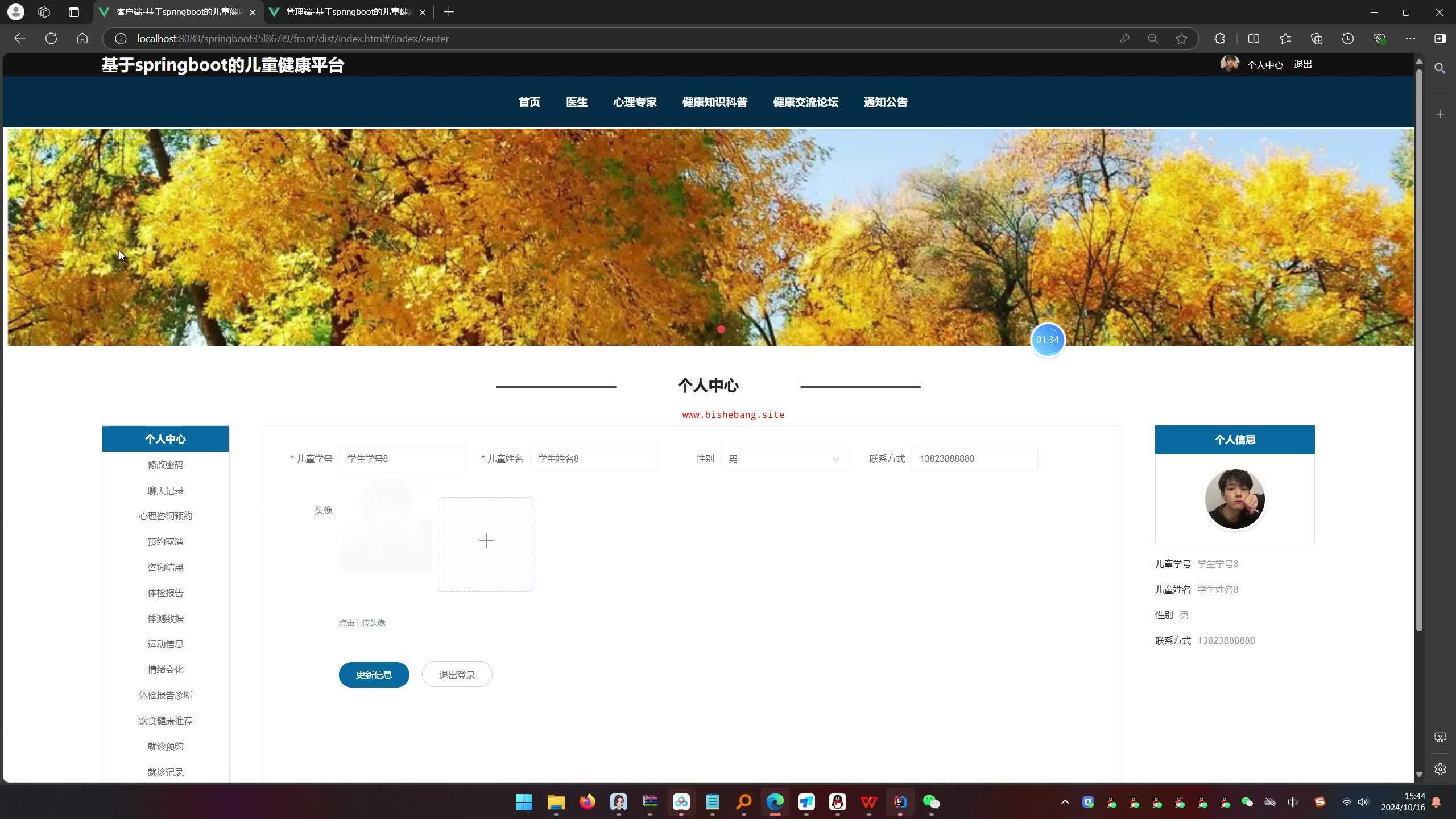The image size is (1456, 819).
Task: Open WeChat from the taskbar
Action: (931, 802)
